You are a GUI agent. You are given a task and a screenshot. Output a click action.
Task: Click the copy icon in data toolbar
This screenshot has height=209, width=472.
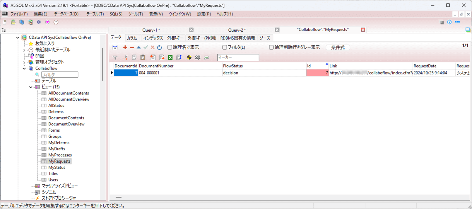click(134, 57)
